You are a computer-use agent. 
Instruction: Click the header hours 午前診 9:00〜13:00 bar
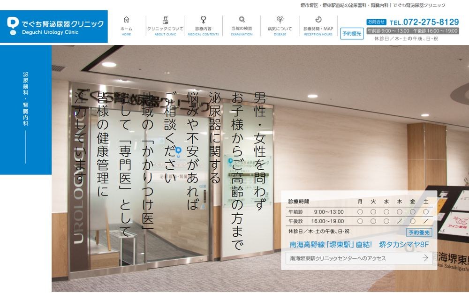coord(413,31)
